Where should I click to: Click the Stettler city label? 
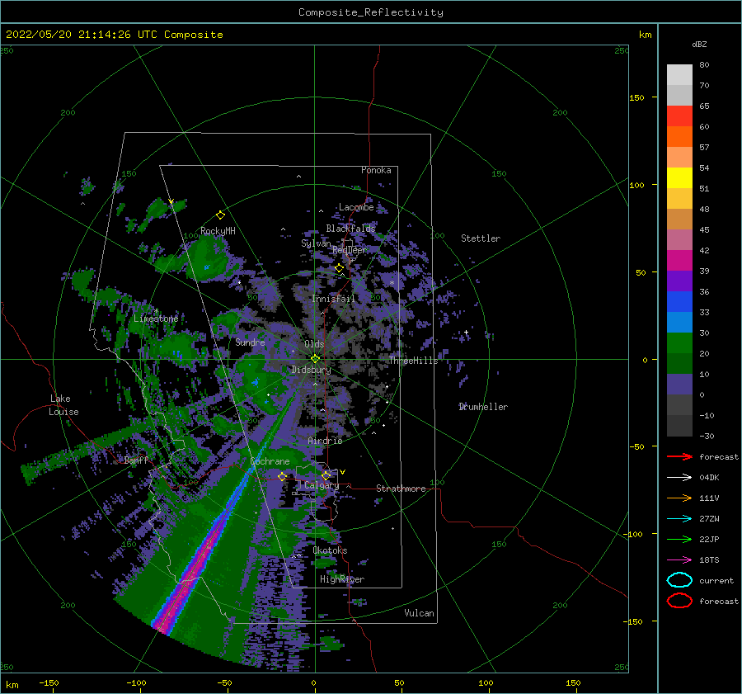481,238
